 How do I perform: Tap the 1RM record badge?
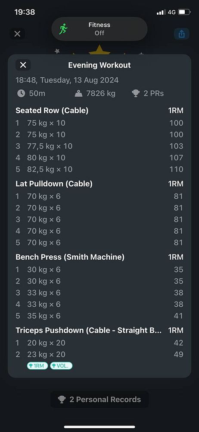37,366
